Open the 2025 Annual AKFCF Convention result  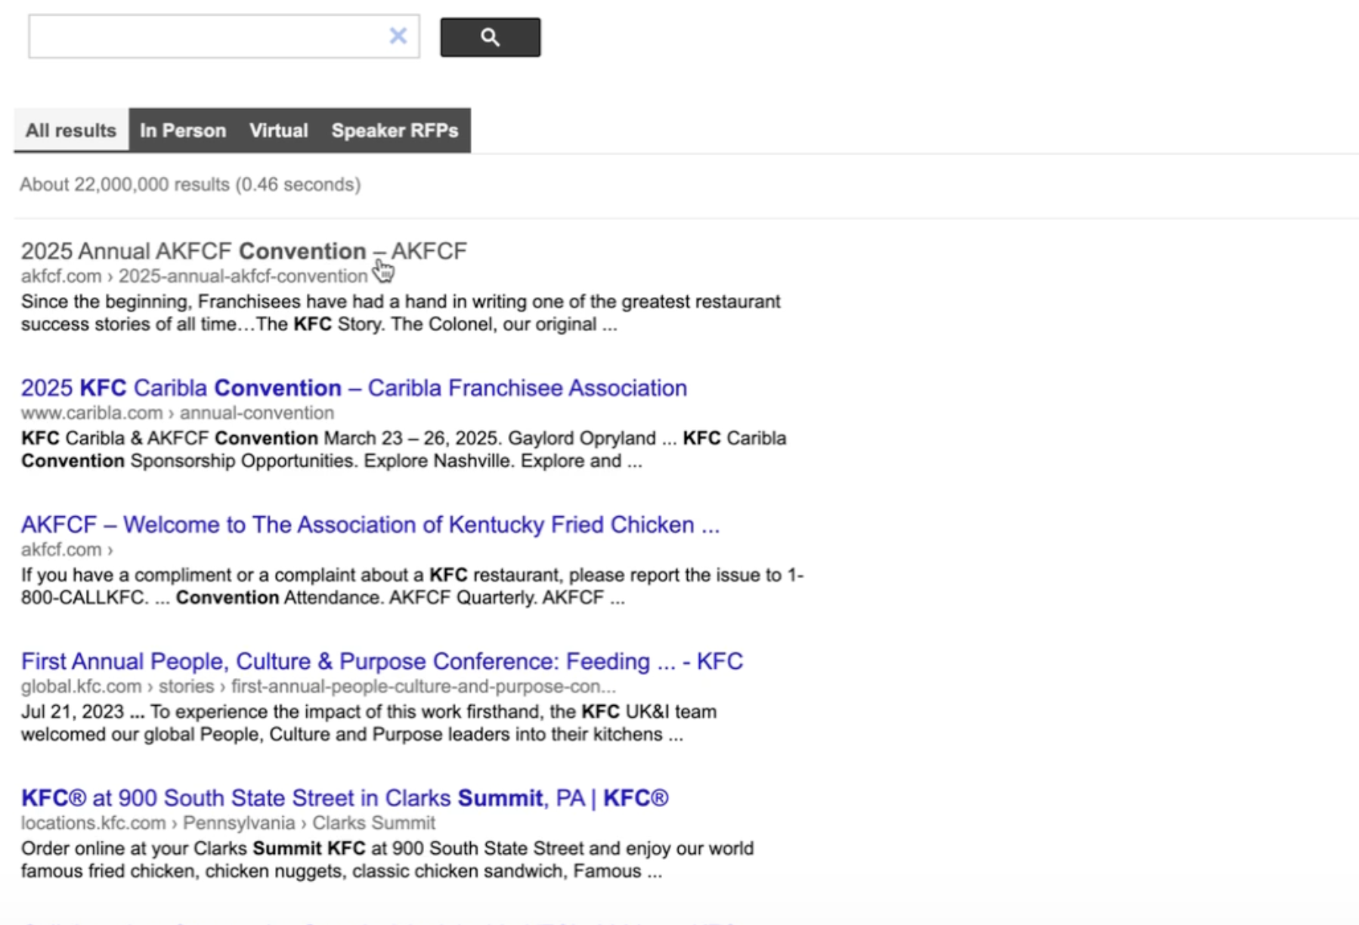coord(244,251)
